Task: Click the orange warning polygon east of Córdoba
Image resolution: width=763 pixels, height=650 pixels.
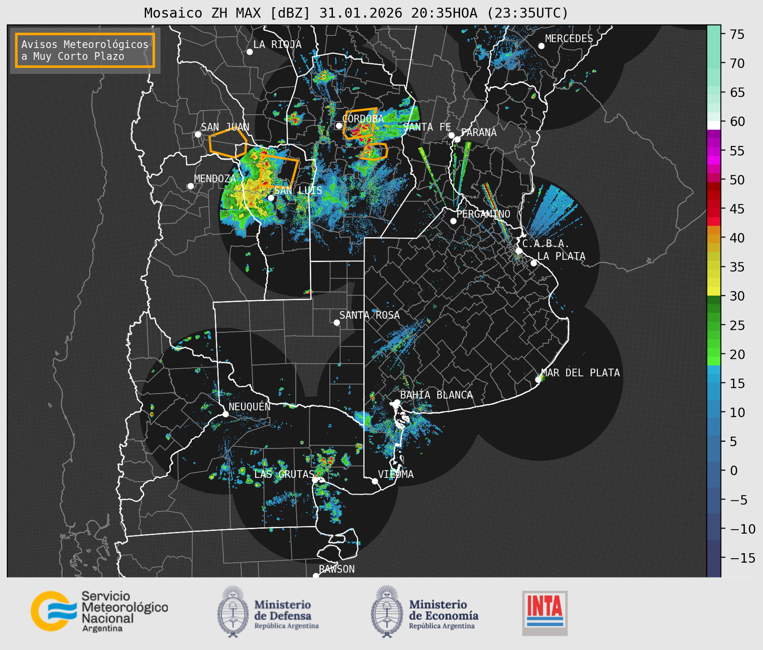Action: pyautogui.click(x=360, y=123)
